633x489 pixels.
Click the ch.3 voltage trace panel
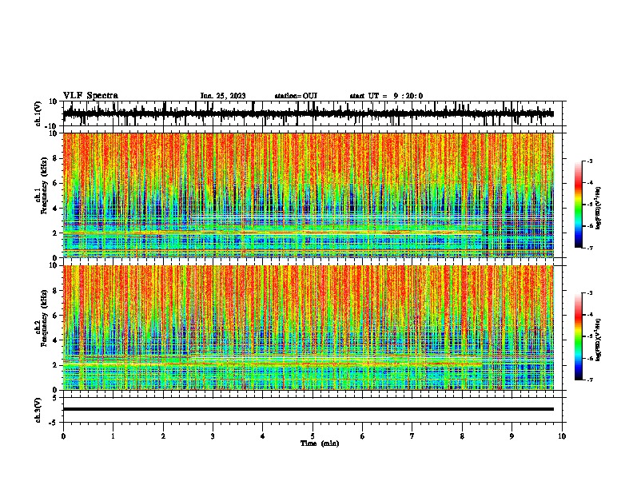pyautogui.click(x=314, y=410)
